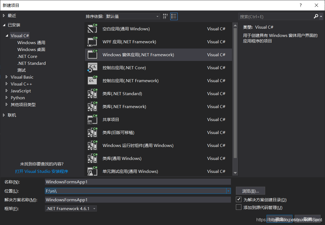Expand the JavaScript node

point(7,91)
